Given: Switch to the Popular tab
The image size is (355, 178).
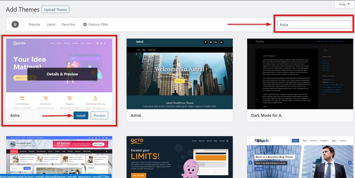Looking at the screenshot, I should [34, 24].
